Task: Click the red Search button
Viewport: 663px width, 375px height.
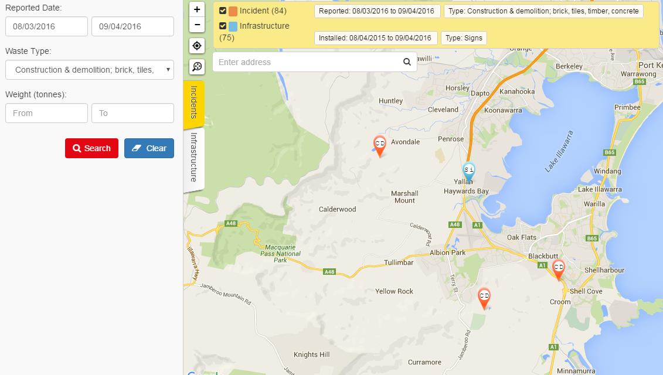Action: (92, 148)
